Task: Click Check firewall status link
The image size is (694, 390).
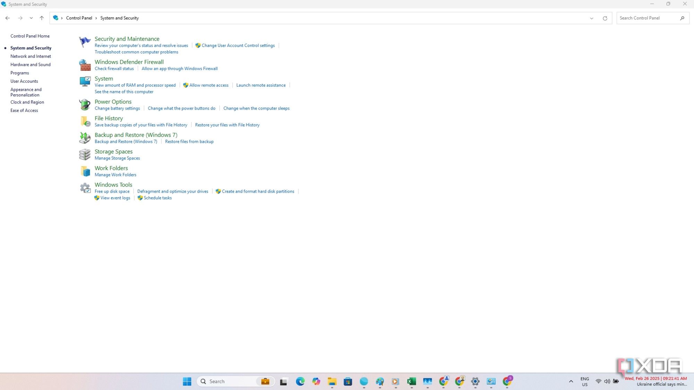Action: [114, 69]
